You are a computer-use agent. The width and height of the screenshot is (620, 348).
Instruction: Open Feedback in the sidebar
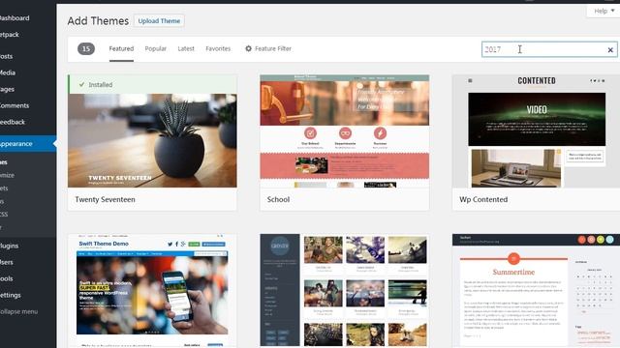(x=13, y=122)
